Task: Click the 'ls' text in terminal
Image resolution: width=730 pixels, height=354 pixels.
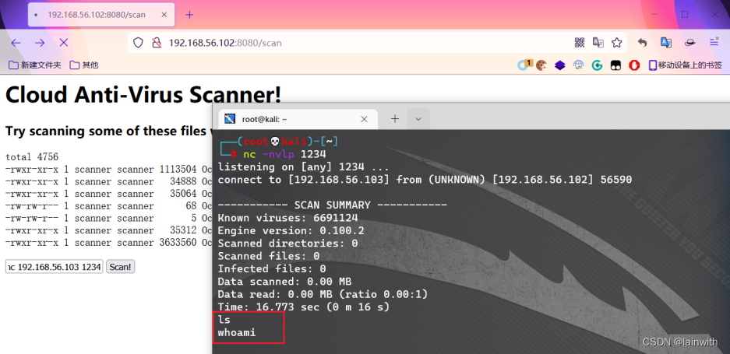Action: click(x=224, y=320)
